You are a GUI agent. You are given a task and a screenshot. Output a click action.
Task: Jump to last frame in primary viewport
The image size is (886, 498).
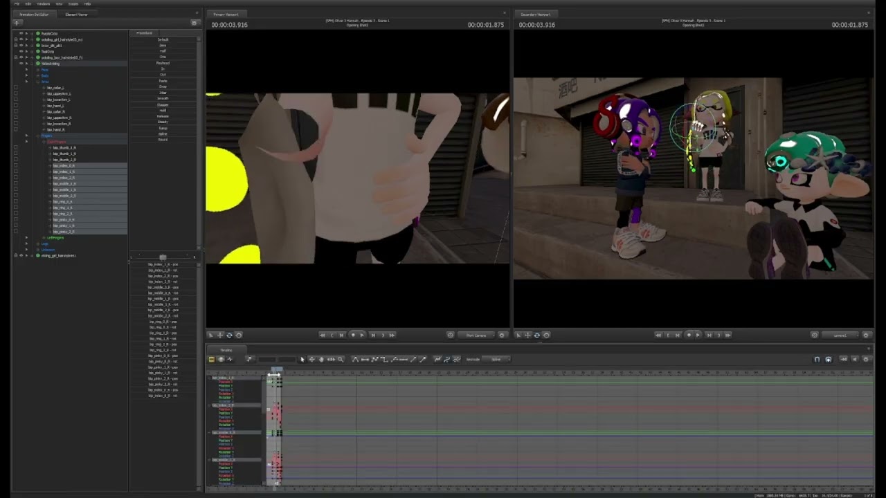(392, 335)
